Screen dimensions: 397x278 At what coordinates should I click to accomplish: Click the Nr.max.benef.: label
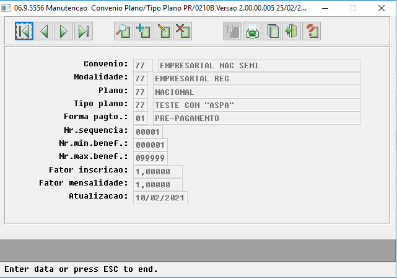click(94, 156)
